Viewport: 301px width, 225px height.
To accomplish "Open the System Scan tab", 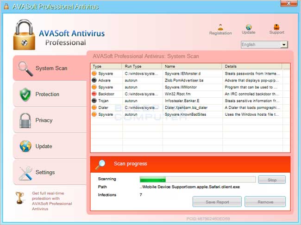I will coord(50,68).
